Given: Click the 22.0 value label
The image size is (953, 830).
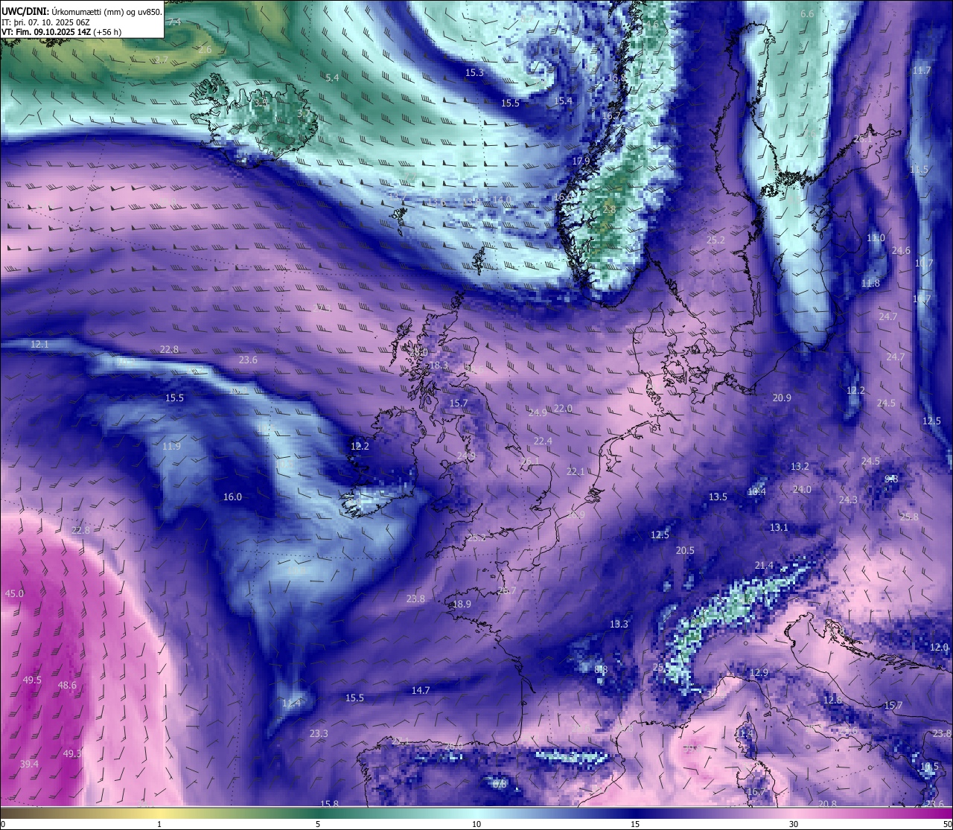Looking at the screenshot, I should (x=563, y=408).
